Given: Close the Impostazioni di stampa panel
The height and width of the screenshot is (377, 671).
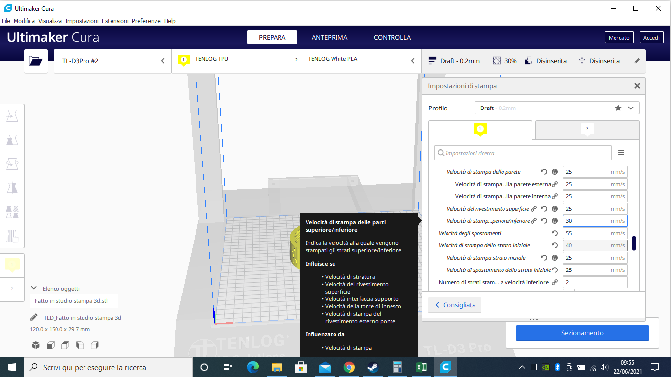Looking at the screenshot, I should click(x=637, y=86).
